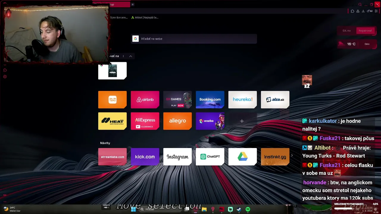Open the sidebar icon above the settings gear
The height and width of the screenshot is (214, 381).
click(x=5, y=70)
